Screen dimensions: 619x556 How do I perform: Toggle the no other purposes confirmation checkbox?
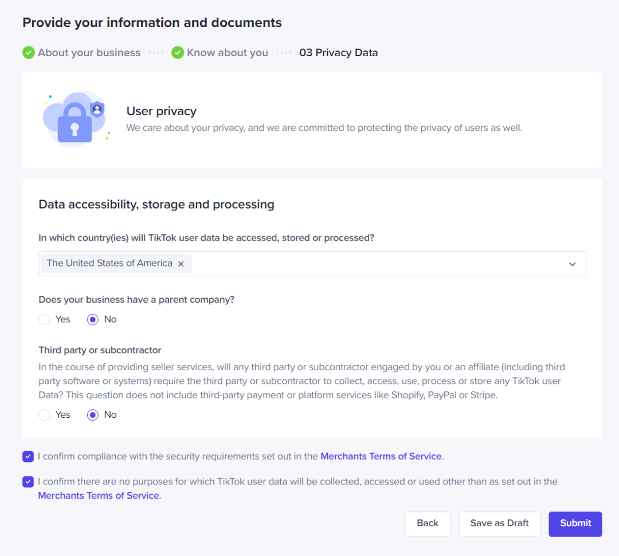(28, 482)
